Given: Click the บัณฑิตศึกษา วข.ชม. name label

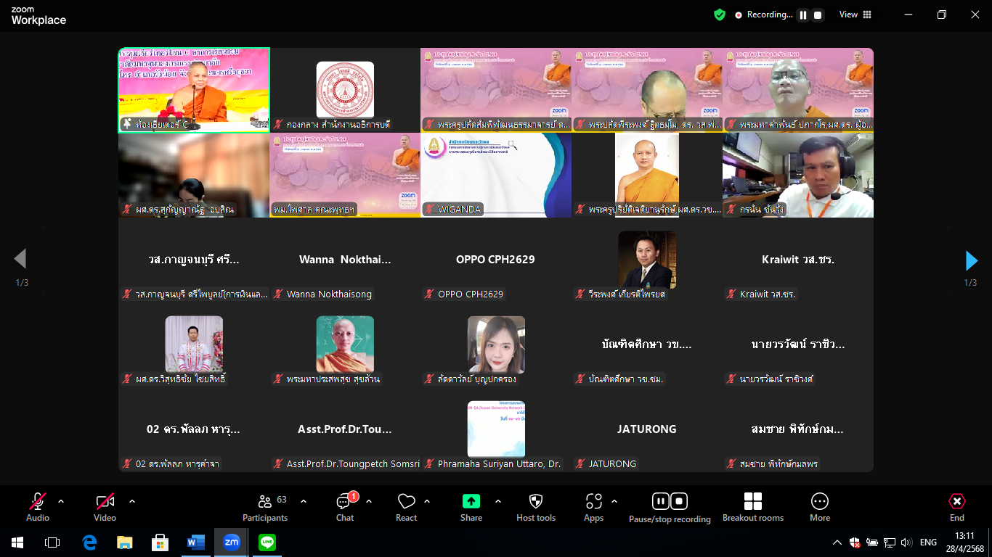Looking at the screenshot, I should [626, 379].
